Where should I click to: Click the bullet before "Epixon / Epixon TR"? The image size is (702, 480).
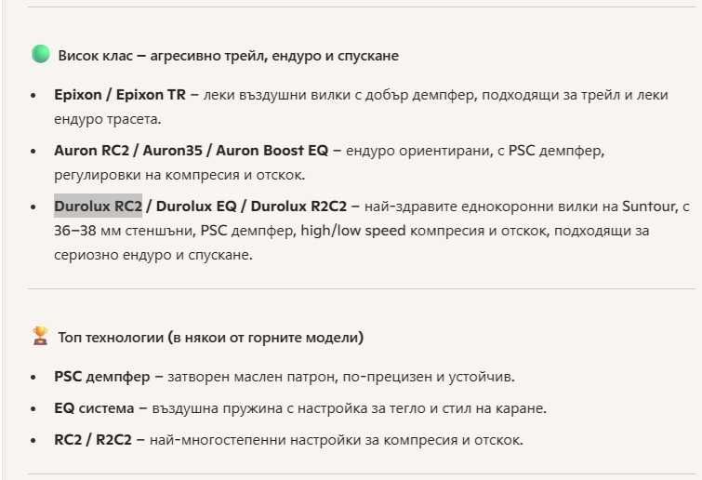pyautogui.click(x=34, y=95)
